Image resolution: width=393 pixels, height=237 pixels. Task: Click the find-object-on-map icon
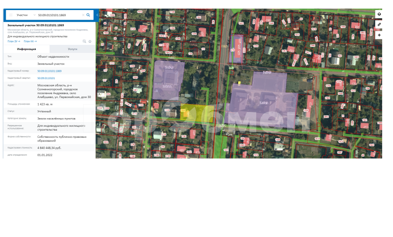[84, 42]
